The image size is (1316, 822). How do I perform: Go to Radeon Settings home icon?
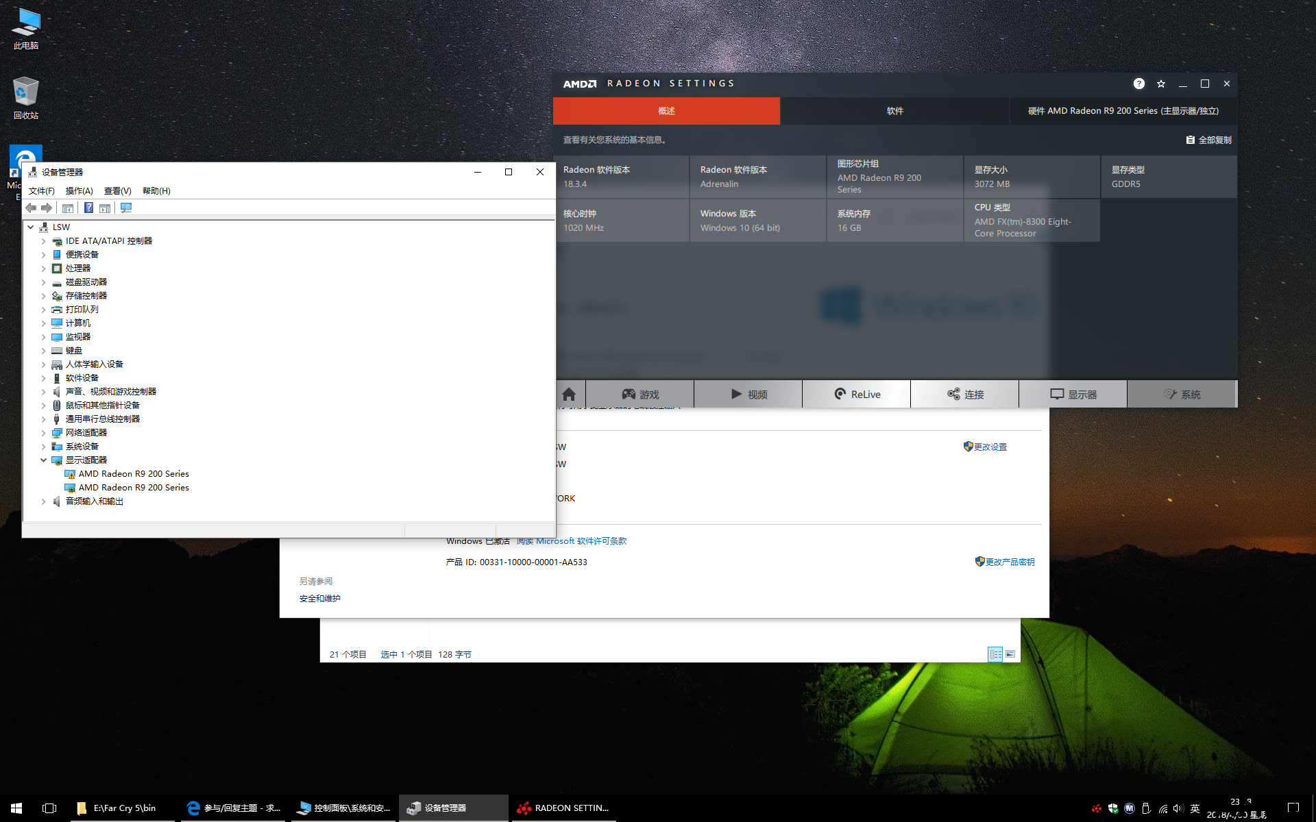coord(569,394)
